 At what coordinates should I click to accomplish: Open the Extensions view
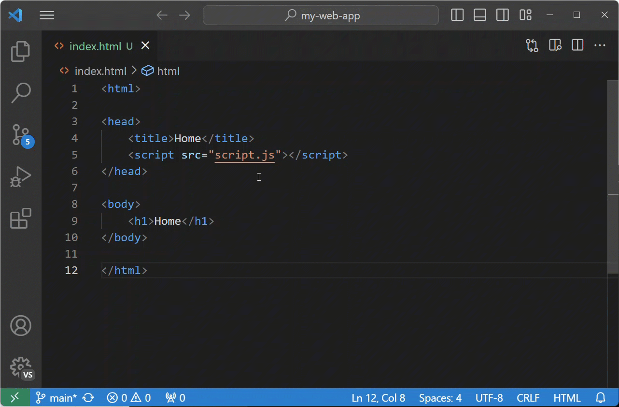point(20,219)
